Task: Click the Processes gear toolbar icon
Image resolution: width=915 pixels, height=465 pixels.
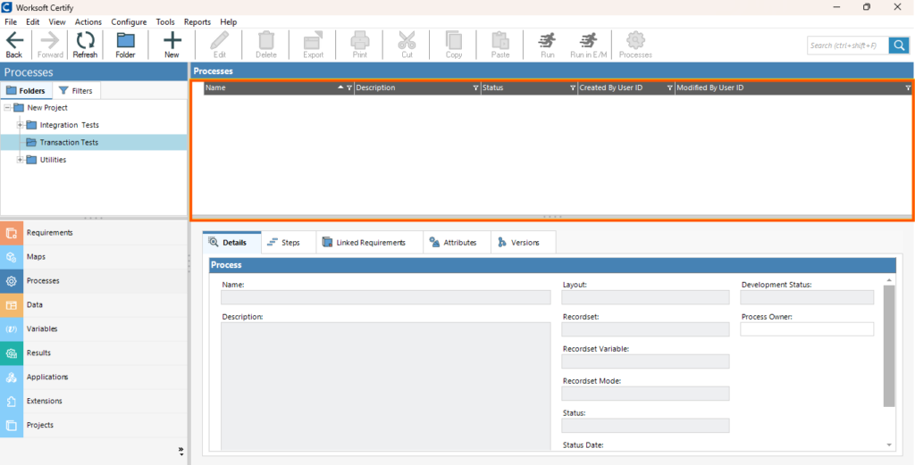Action: tap(635, 45)
